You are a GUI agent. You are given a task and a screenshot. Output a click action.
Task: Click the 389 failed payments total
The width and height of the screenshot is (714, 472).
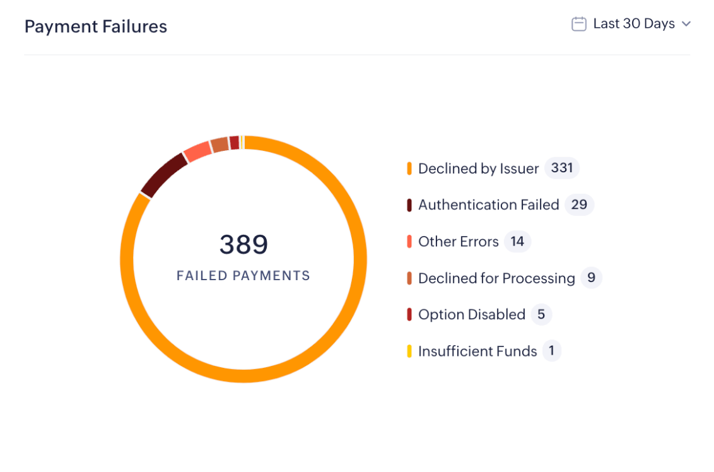243,245
